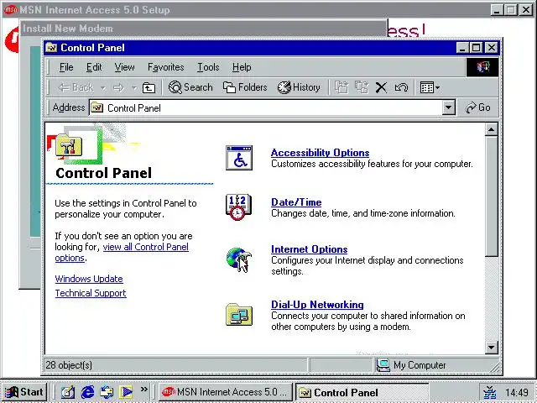Click the vertical scrollbar thumb
537x403 pixels.
coord(491,196)
